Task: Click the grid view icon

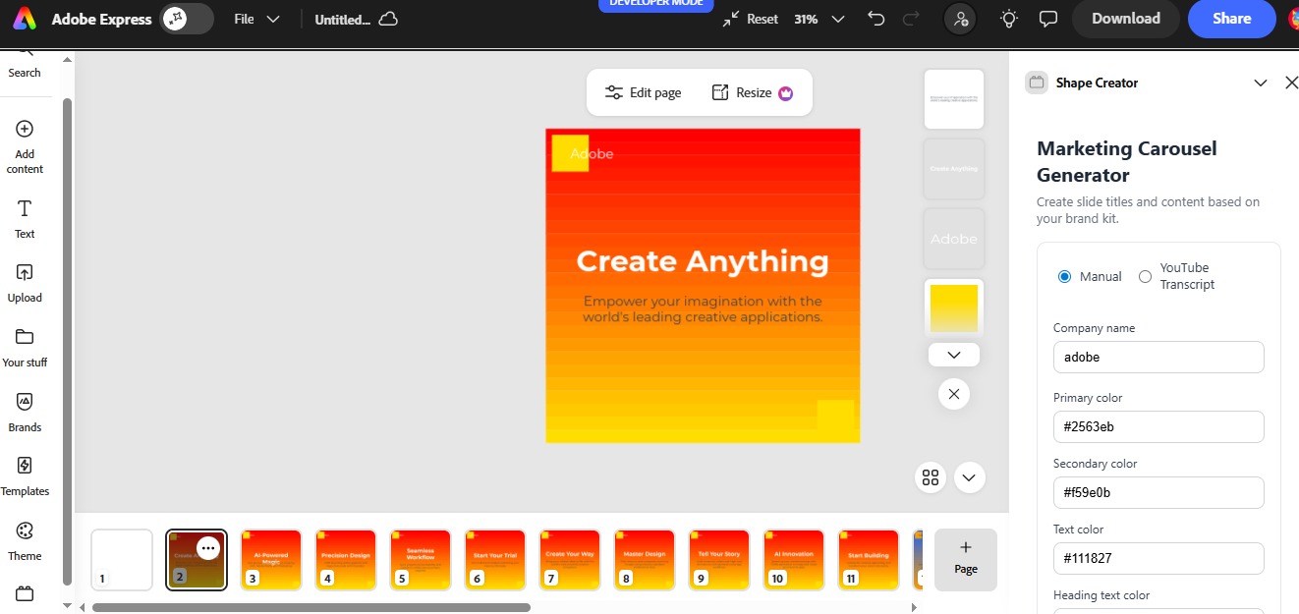Action: pos(931,477)
